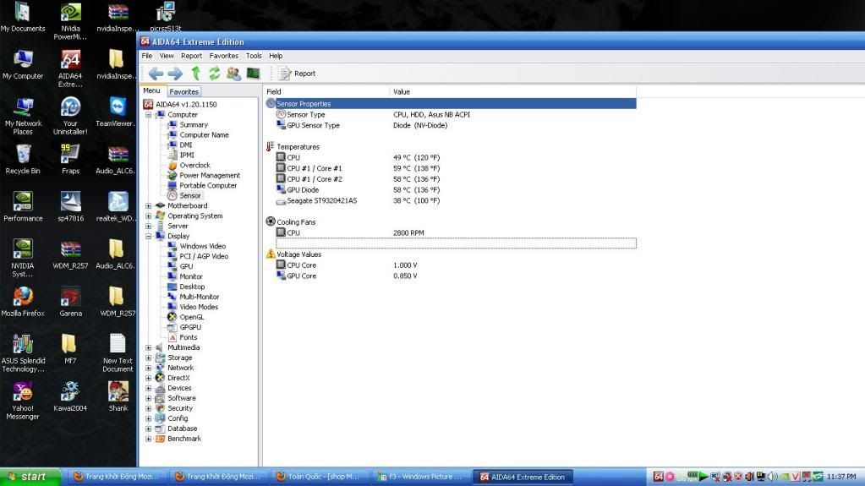Click the green monitor toolbar icon
Screen dimensions: 865x486
click(253, 74)
